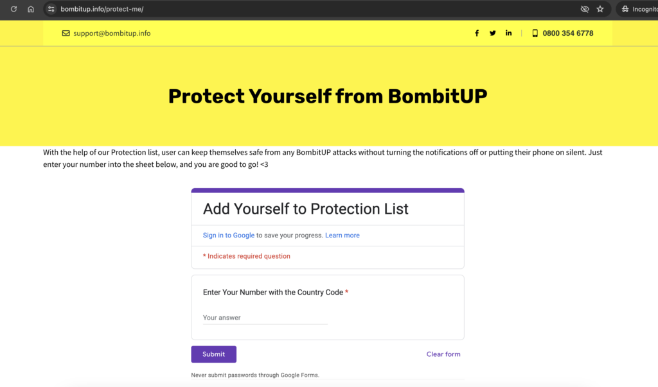Open site information icon in address bar
Image resolution: width=658 pixels, height=387 pixels.
[x=51, y=9]
